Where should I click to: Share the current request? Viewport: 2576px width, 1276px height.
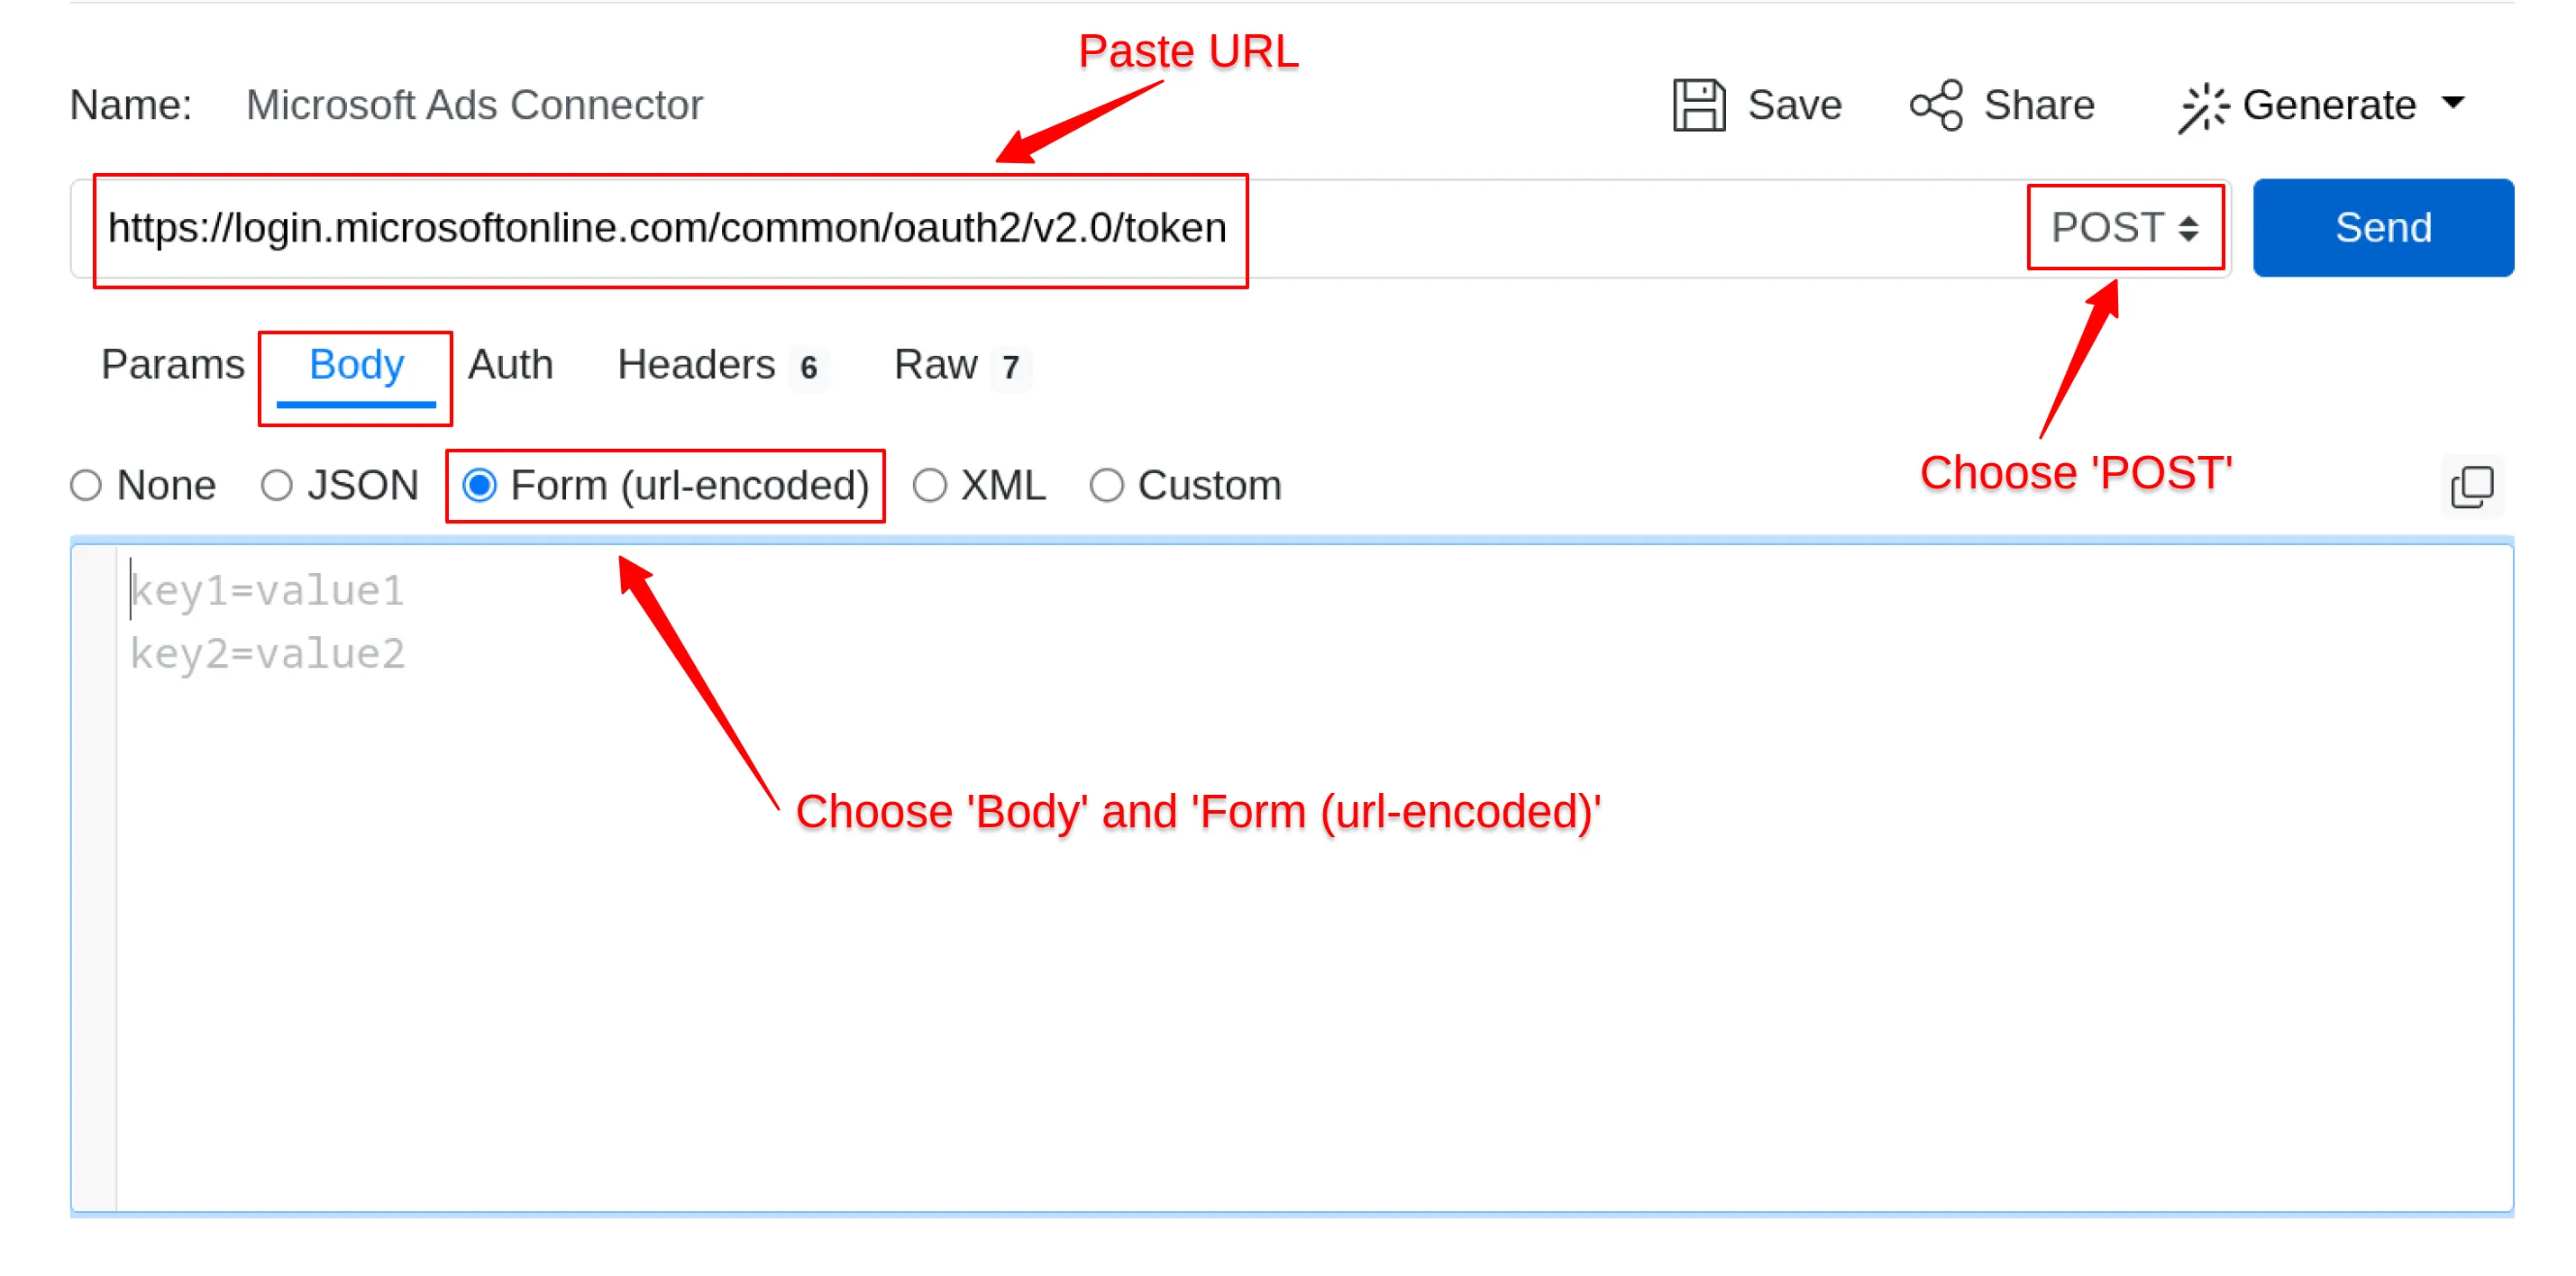(2001, 104)
